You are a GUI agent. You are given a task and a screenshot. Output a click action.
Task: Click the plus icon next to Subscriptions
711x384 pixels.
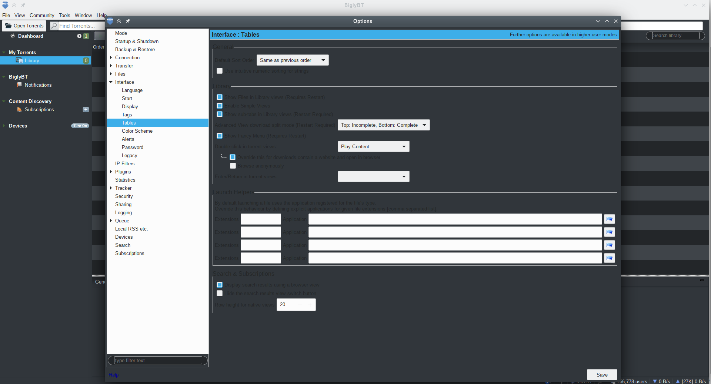pyautogui.click(x=86, y=109)
